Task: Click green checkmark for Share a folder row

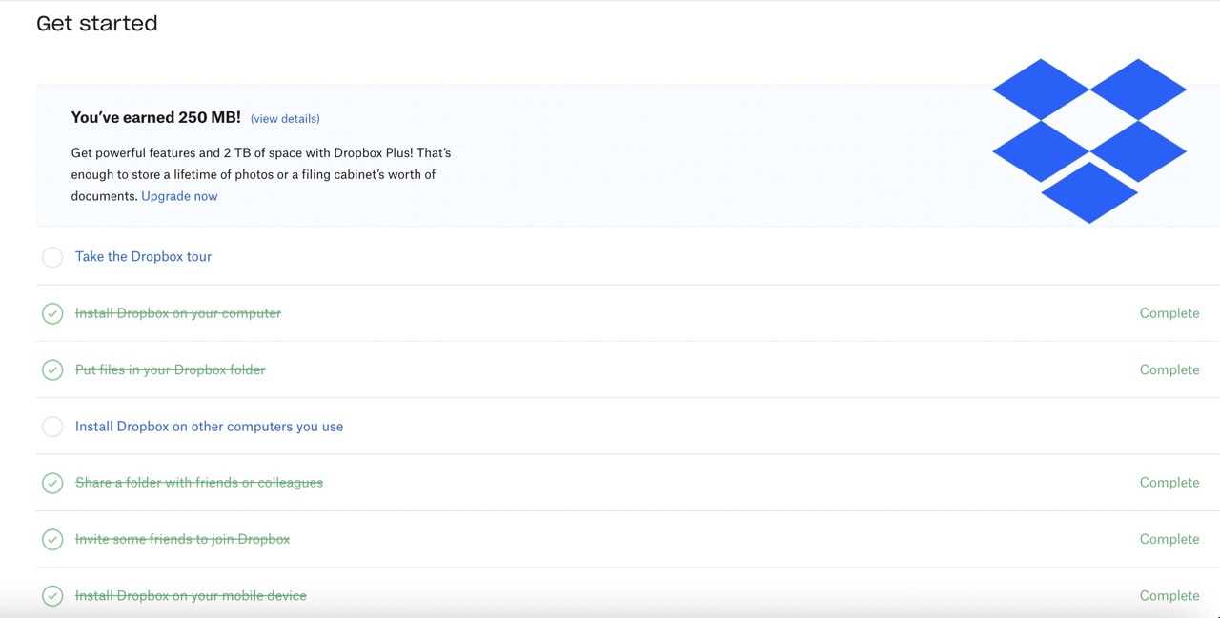Action: click(52, 483)
